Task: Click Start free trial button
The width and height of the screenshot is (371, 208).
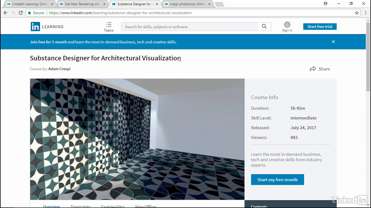Action: click(320, 27)
